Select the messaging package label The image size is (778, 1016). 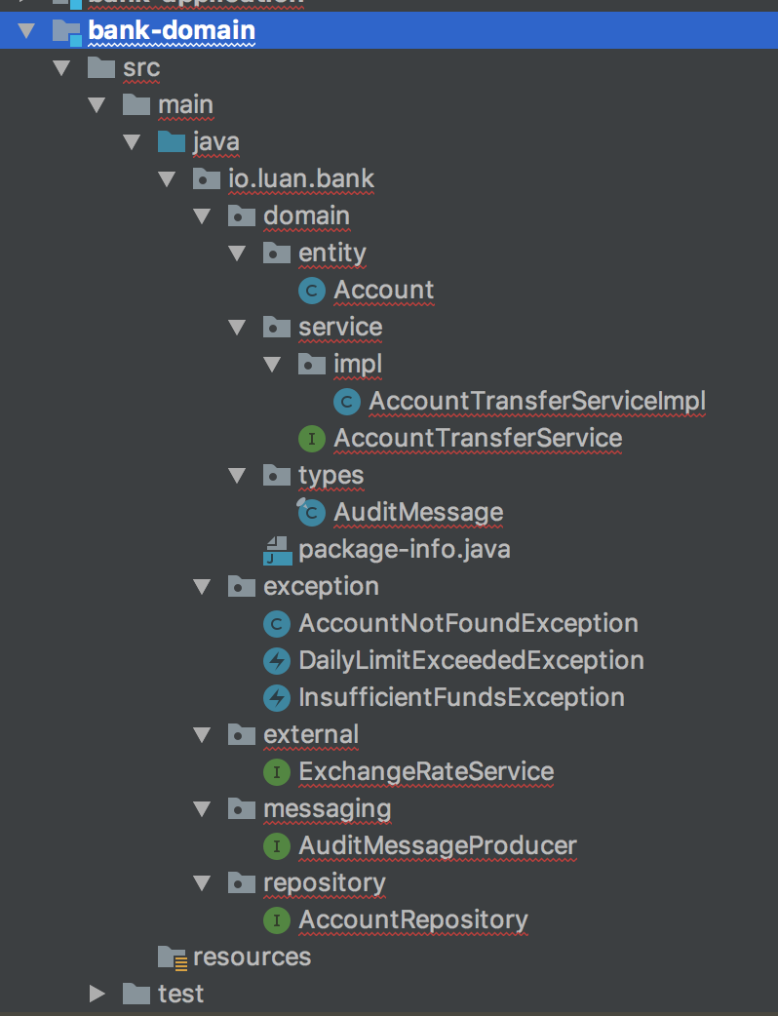pos(328,810)
